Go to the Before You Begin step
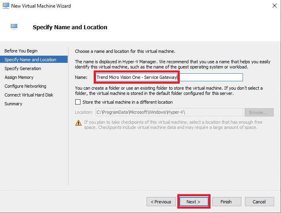Screen dimensions: 281x213 pos(21,51)
